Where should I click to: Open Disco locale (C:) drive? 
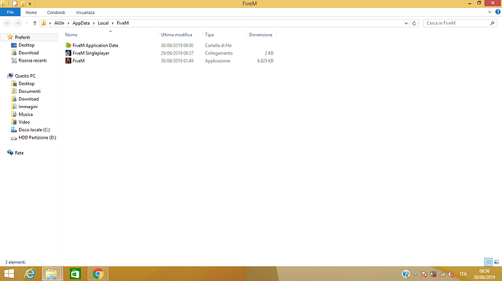34,130
